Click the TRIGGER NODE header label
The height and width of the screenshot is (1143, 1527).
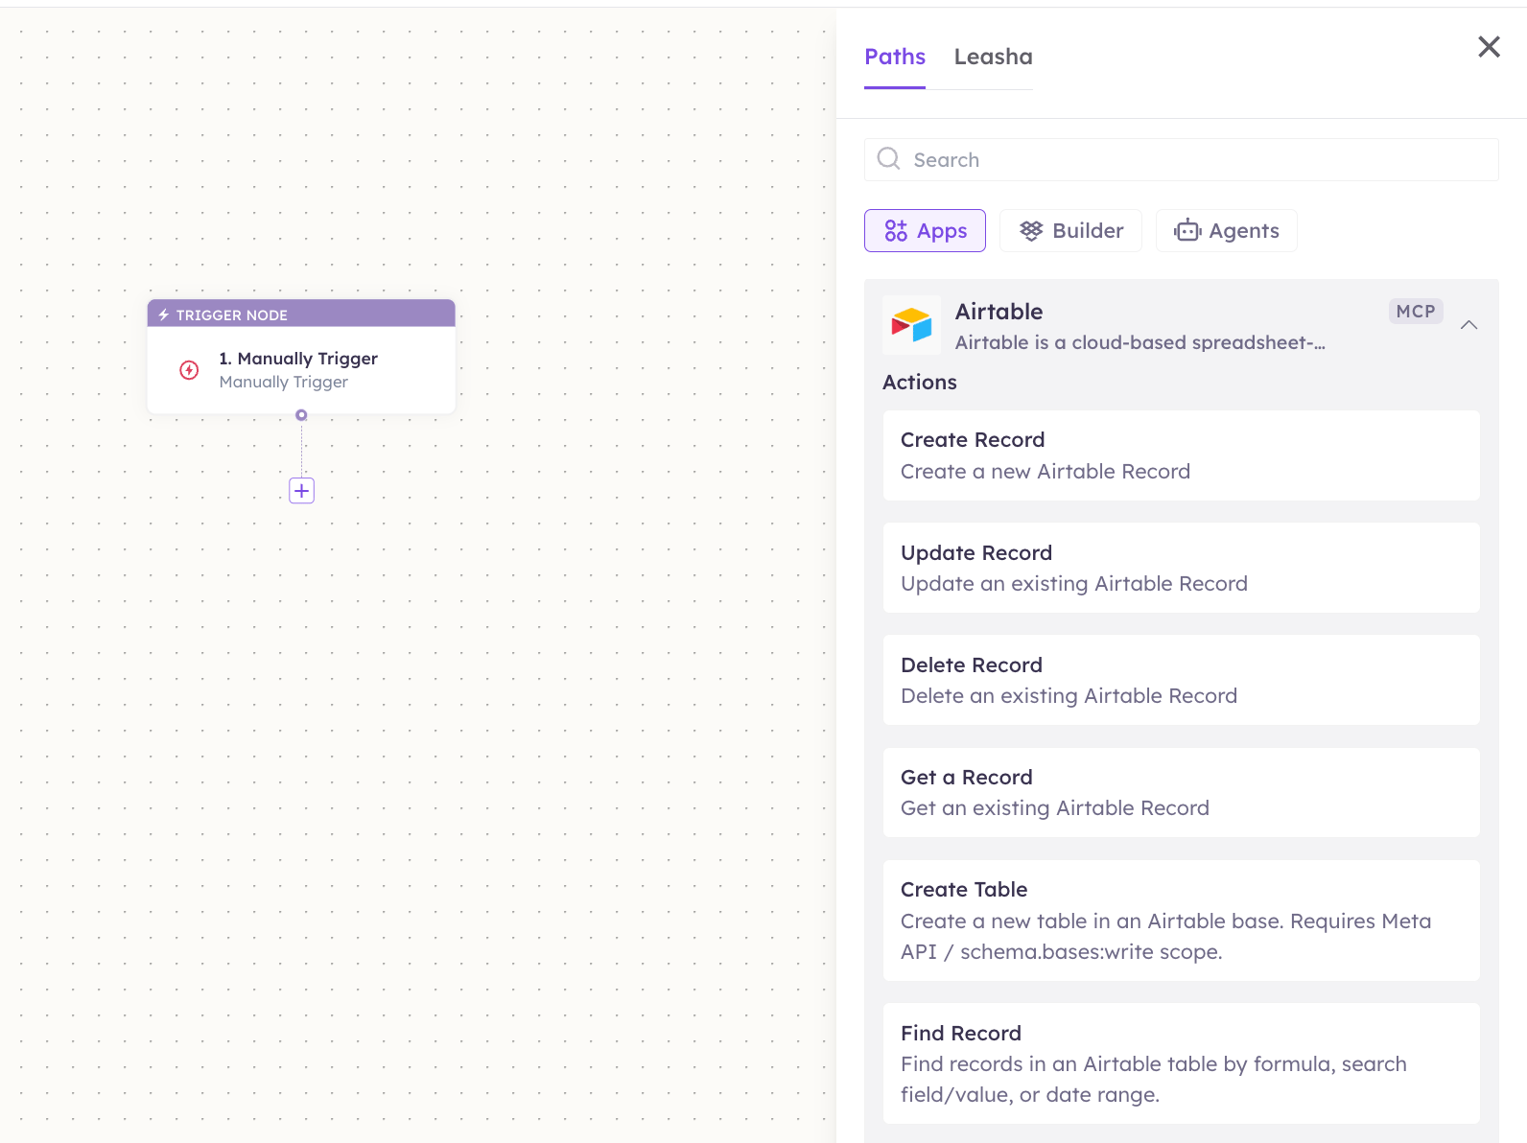232,315
